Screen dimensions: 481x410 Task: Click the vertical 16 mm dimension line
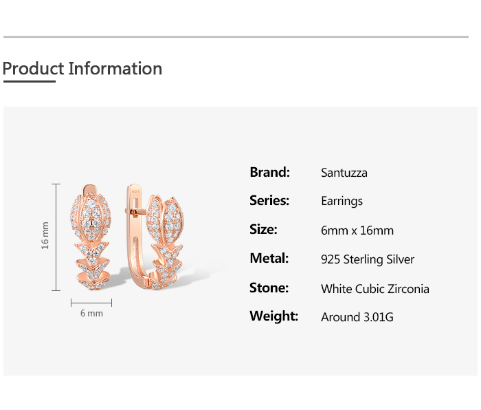pos(56,237)
